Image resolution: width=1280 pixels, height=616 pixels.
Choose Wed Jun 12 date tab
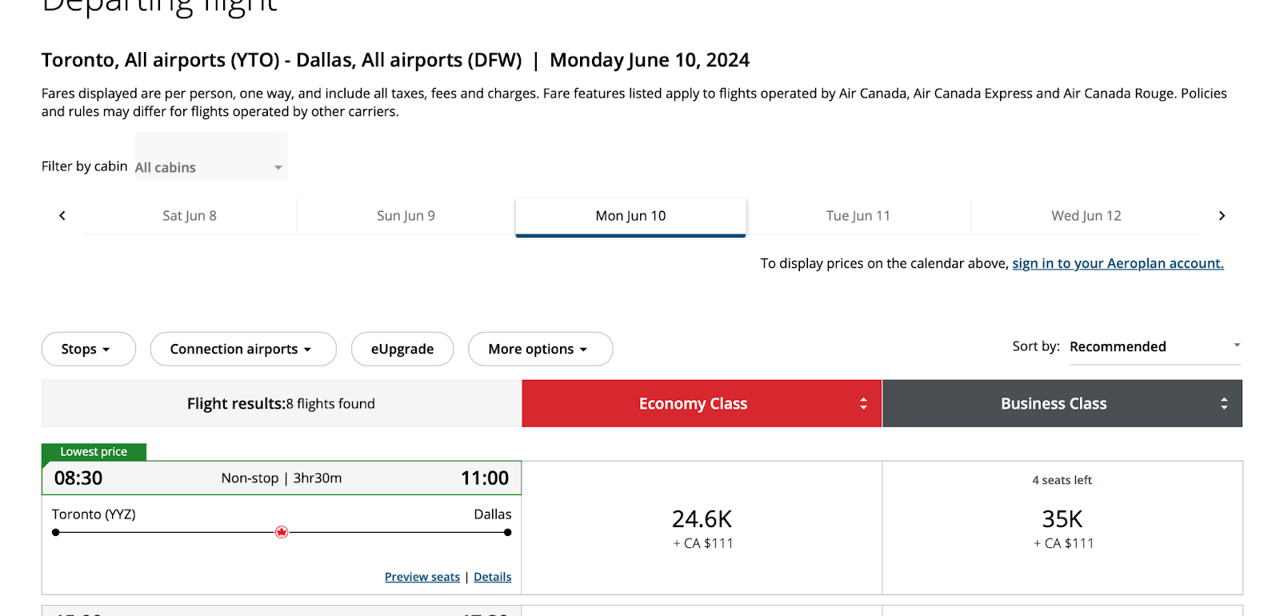click(1086, 216)
